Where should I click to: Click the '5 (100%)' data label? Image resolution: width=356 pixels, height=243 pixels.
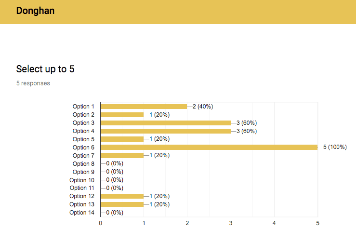coord(335,147)
